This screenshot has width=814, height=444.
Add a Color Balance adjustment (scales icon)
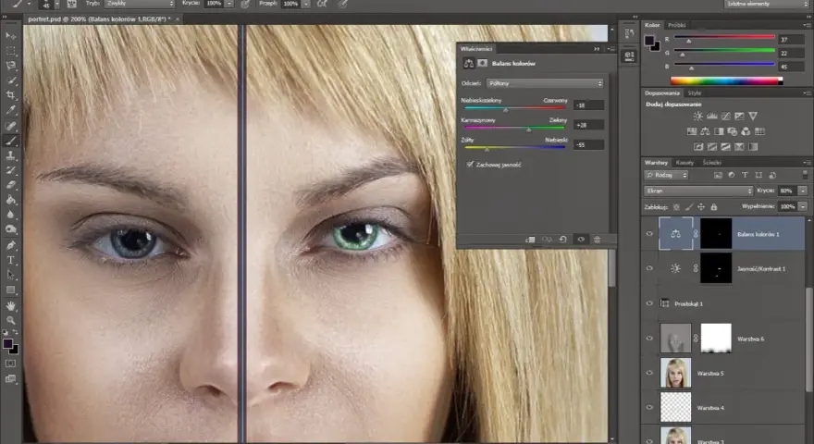(x=705, y=131)
